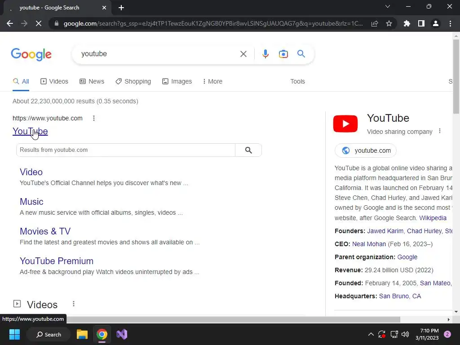Click the vertical scrollbar down arrow
The height and width of the screenshot is (345, 460).
click(456, 312)
